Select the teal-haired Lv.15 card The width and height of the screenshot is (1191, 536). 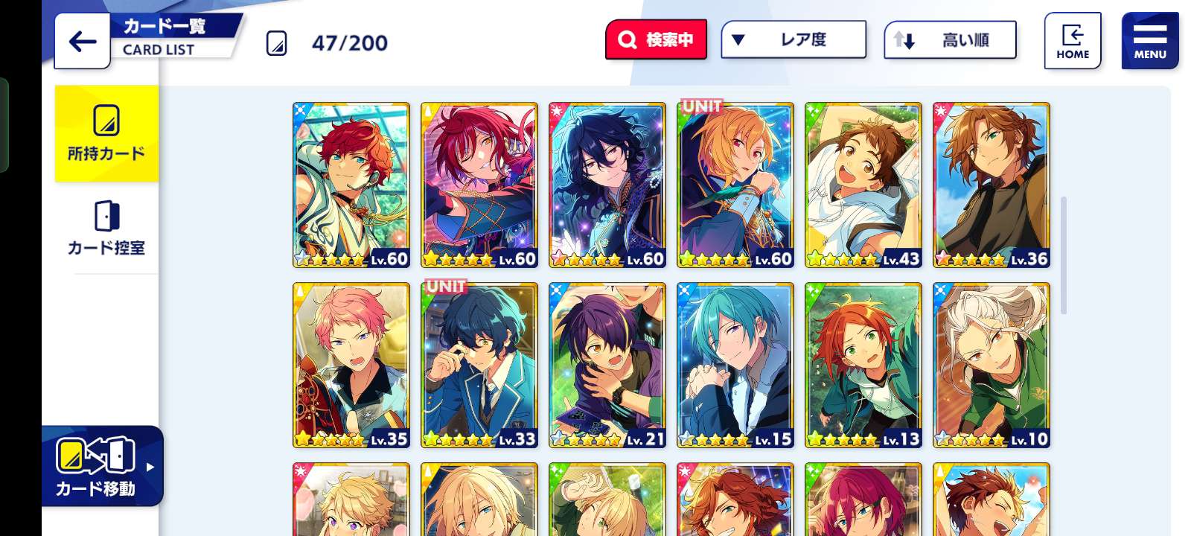[735, 366]
